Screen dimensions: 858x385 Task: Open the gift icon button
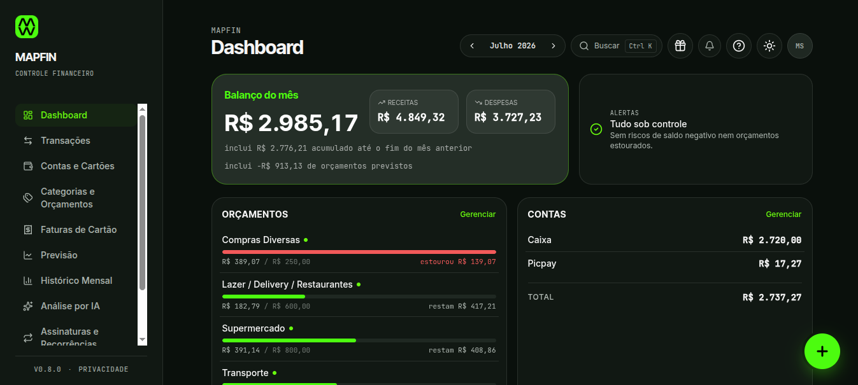pyautogui.click(x=680, y=46)
